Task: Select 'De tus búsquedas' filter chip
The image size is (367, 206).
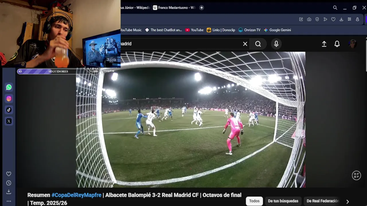Action: click(283, 201)
